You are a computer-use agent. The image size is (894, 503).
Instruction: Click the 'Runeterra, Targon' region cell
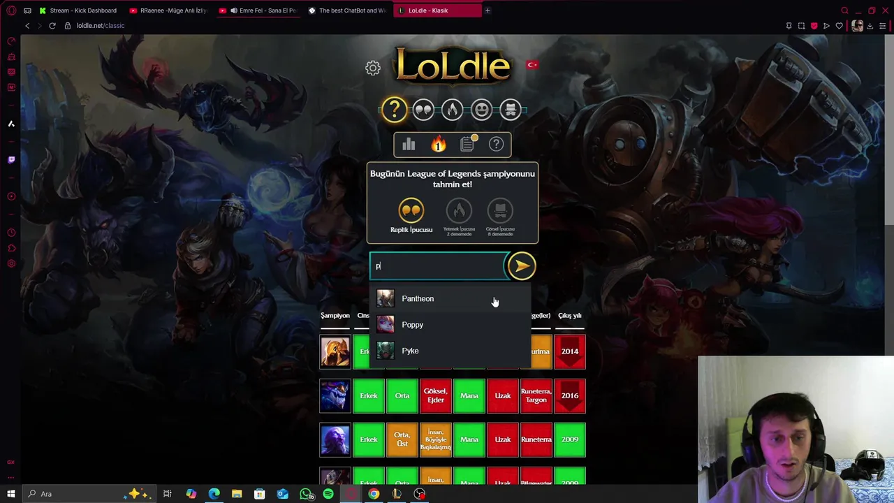pos(536,395)
